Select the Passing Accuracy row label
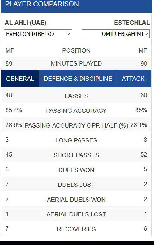The width and height of the screenshot is (154, 245). pos(76,111)
